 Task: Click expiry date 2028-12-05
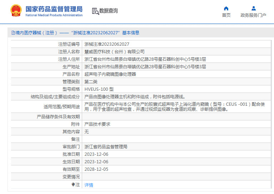point(96,169)
